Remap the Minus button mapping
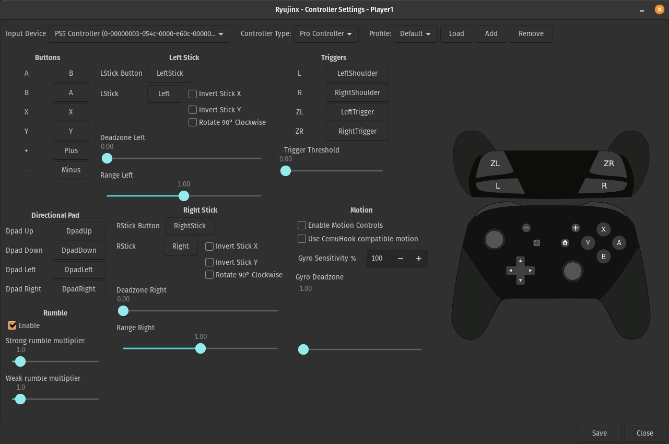This screenshot has width=669, height=444. [71, 170]
